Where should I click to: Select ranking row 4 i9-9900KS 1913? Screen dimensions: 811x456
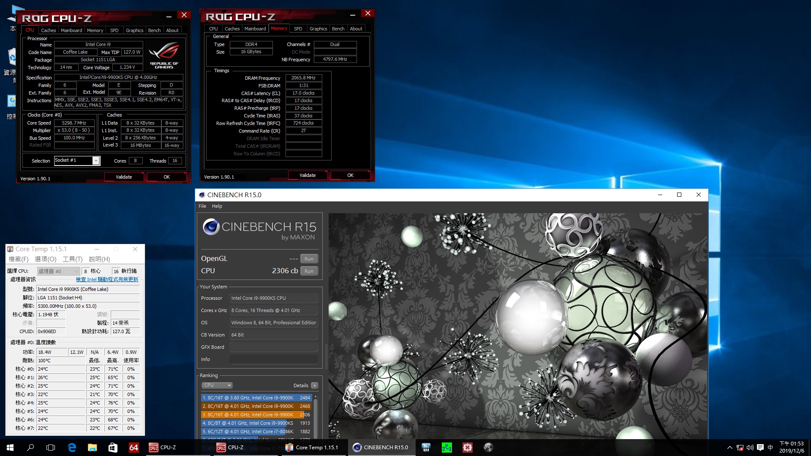(256, 423)
